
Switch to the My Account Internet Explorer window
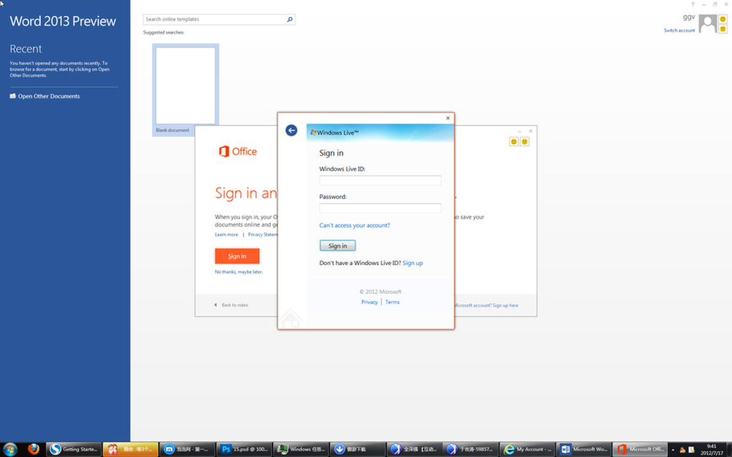click(527, 449)
